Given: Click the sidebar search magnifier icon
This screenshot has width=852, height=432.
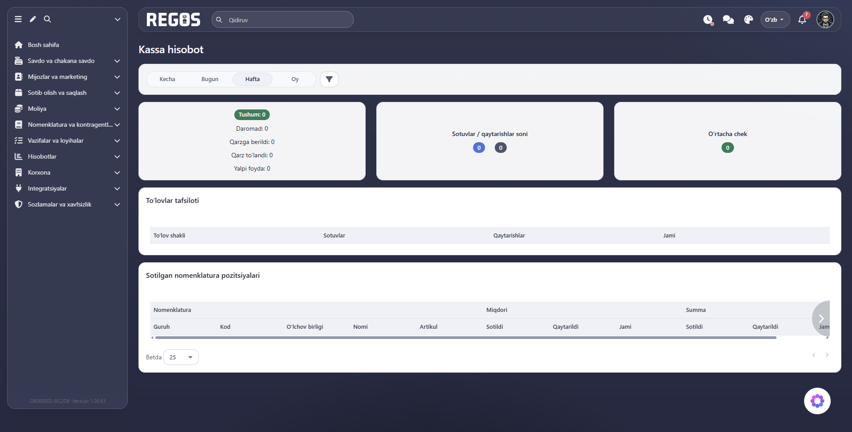Looking at the screenshot, I should click(x=47, y=19).
